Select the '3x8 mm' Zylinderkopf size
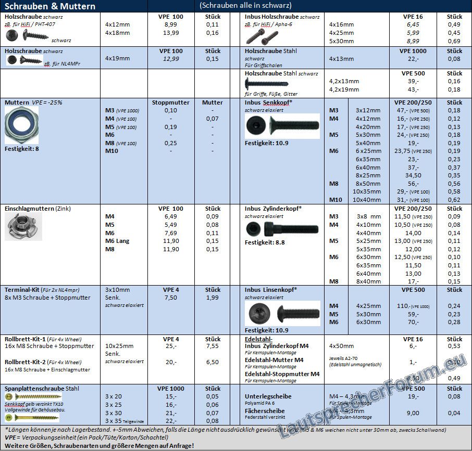The image size is (472, 451). click(369, 216)
